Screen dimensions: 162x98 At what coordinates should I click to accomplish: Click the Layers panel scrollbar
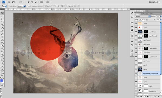click(x=161, y=48)
